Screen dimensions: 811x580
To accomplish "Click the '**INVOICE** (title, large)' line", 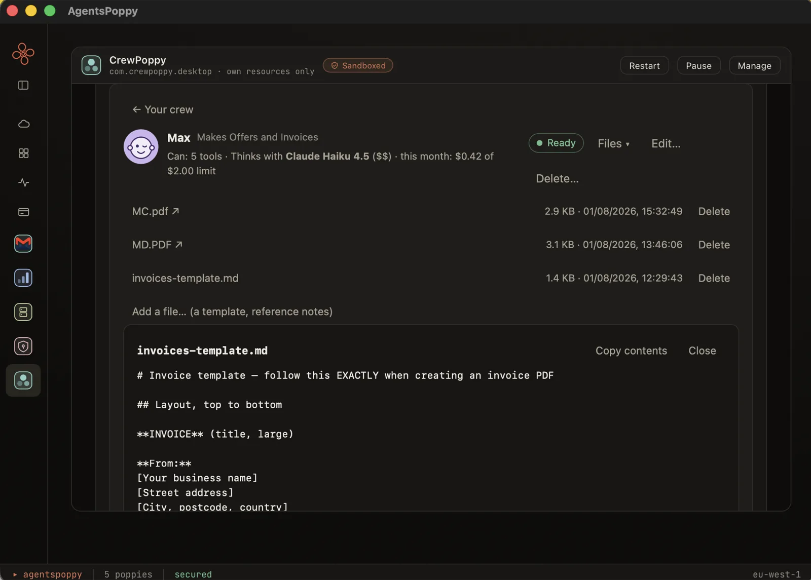I will point(215,434).
